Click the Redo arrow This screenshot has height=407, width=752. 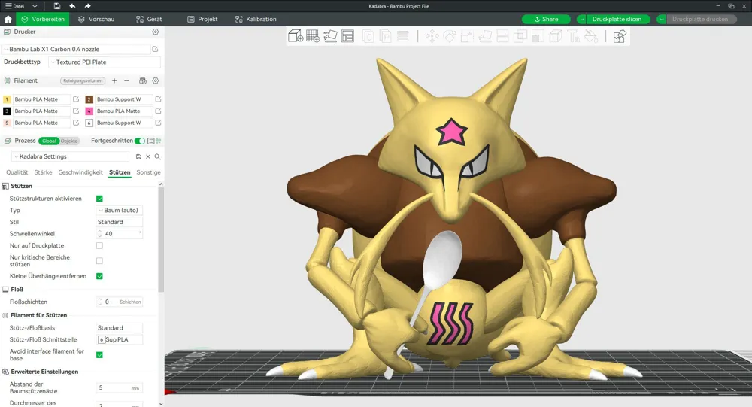[x=87, y=6]
